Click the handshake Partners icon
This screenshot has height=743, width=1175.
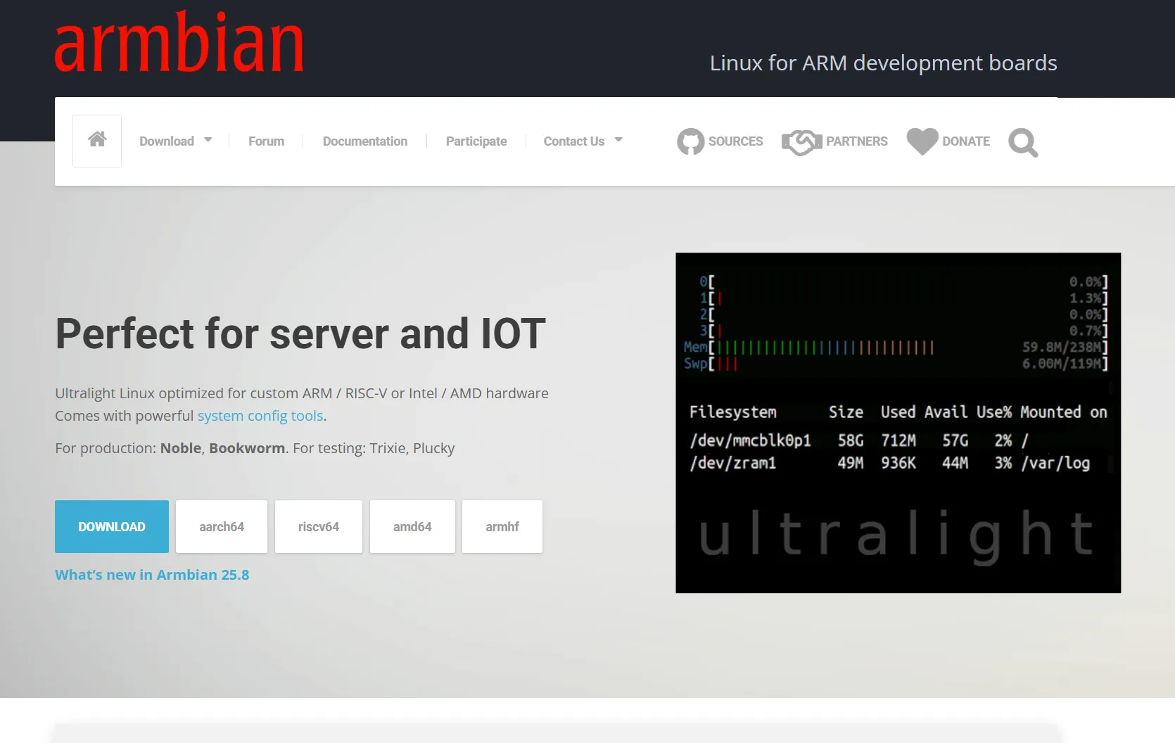click(x=801, y=142)
